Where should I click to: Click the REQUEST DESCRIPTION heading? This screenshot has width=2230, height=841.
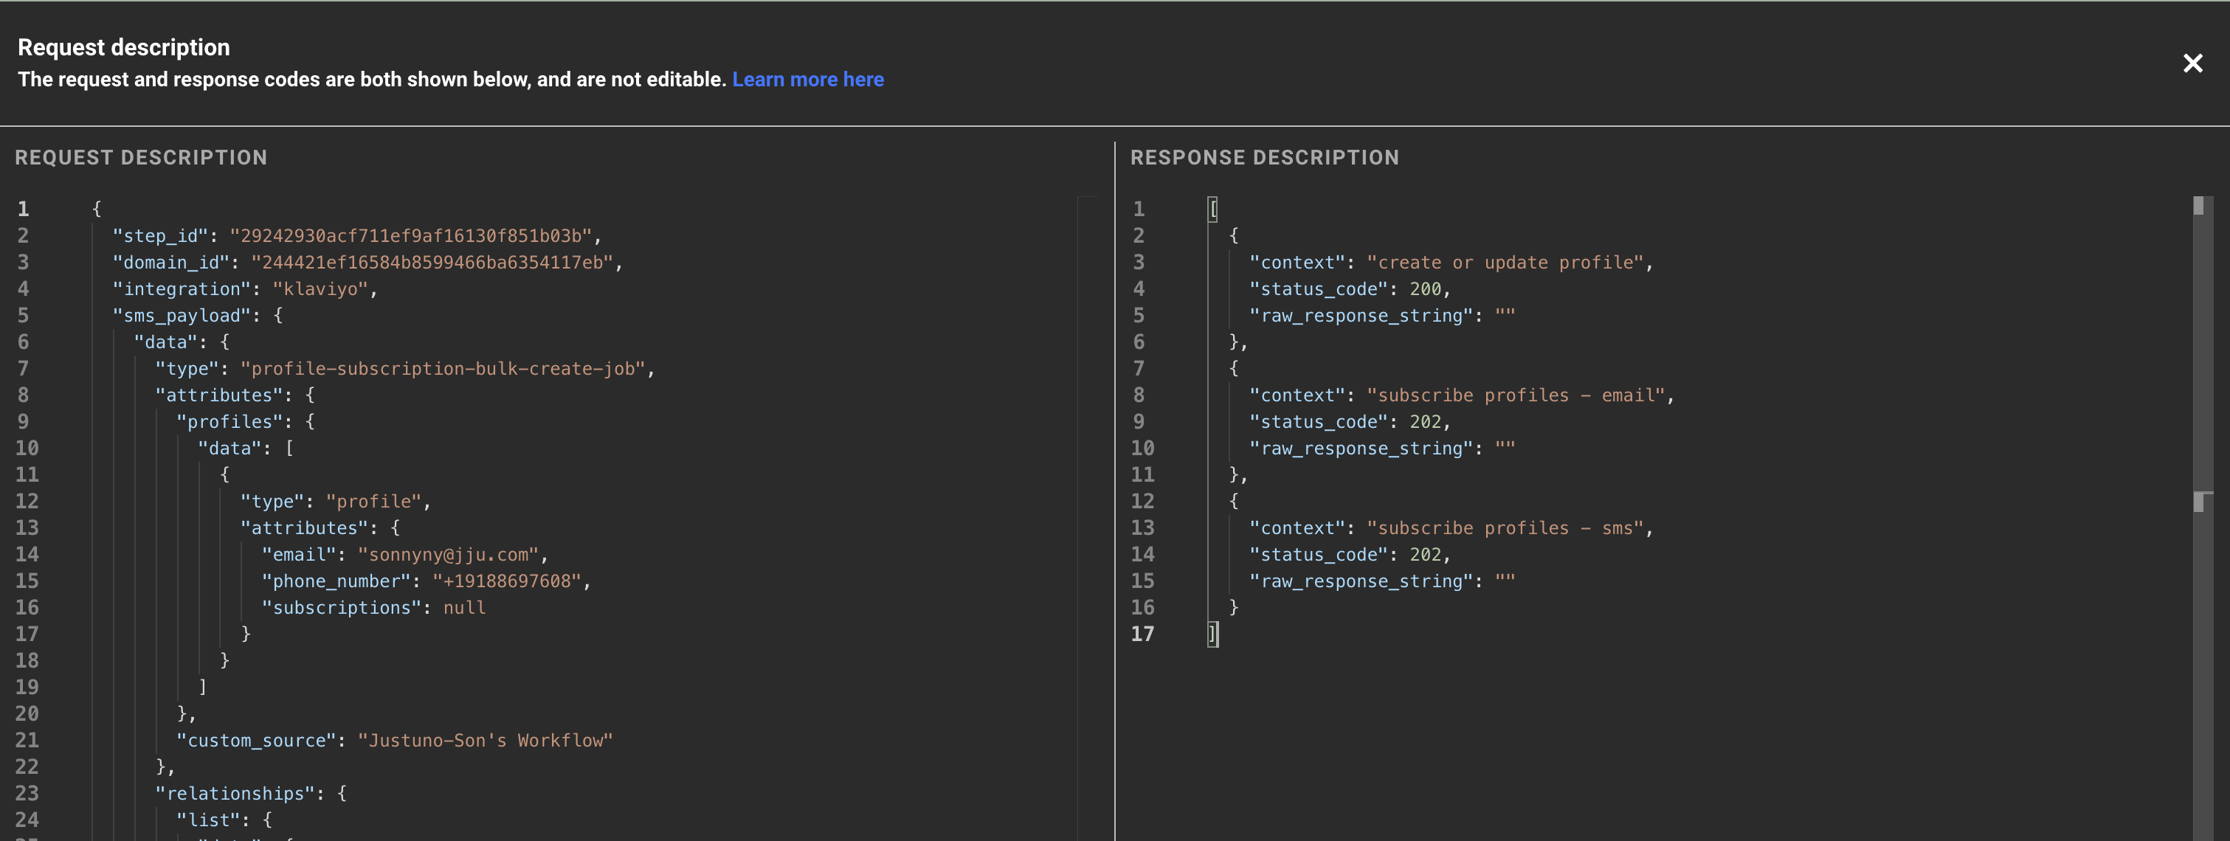pyautogui.click(x=141, y=157)
